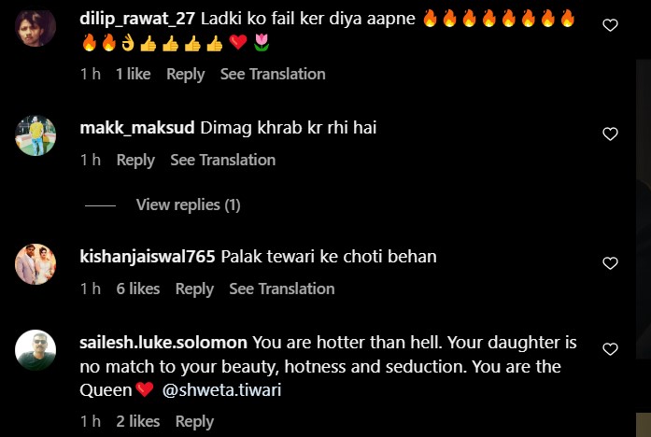This screenshot has height=437, width=651.
Task: Open kishanjaiswal765's profile avatar
Action: tap(35, 264)
